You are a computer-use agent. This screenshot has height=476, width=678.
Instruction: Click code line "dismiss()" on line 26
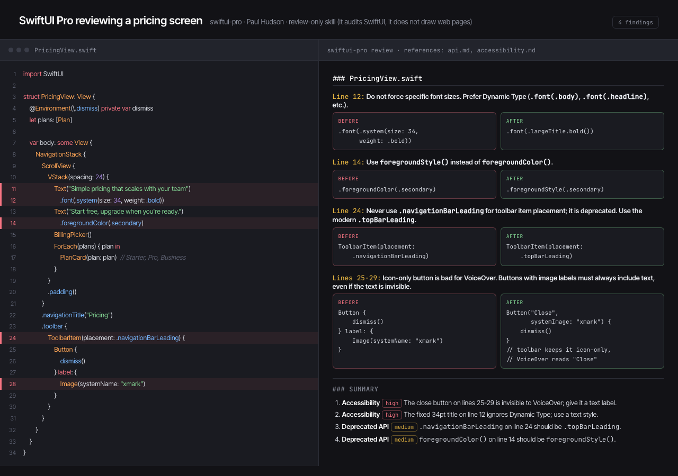pos(73,361)
